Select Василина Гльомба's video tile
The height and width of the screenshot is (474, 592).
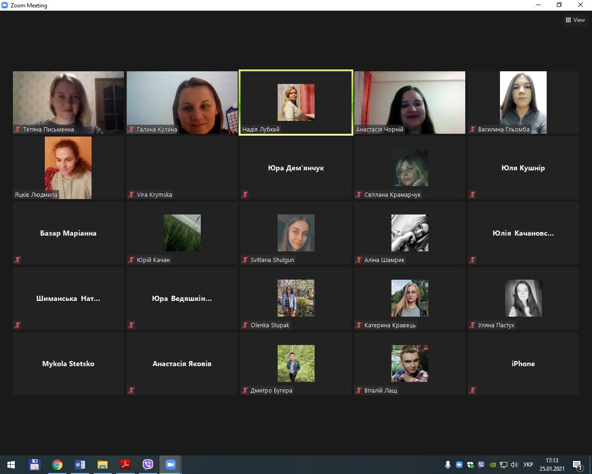[x=524, y=102]
